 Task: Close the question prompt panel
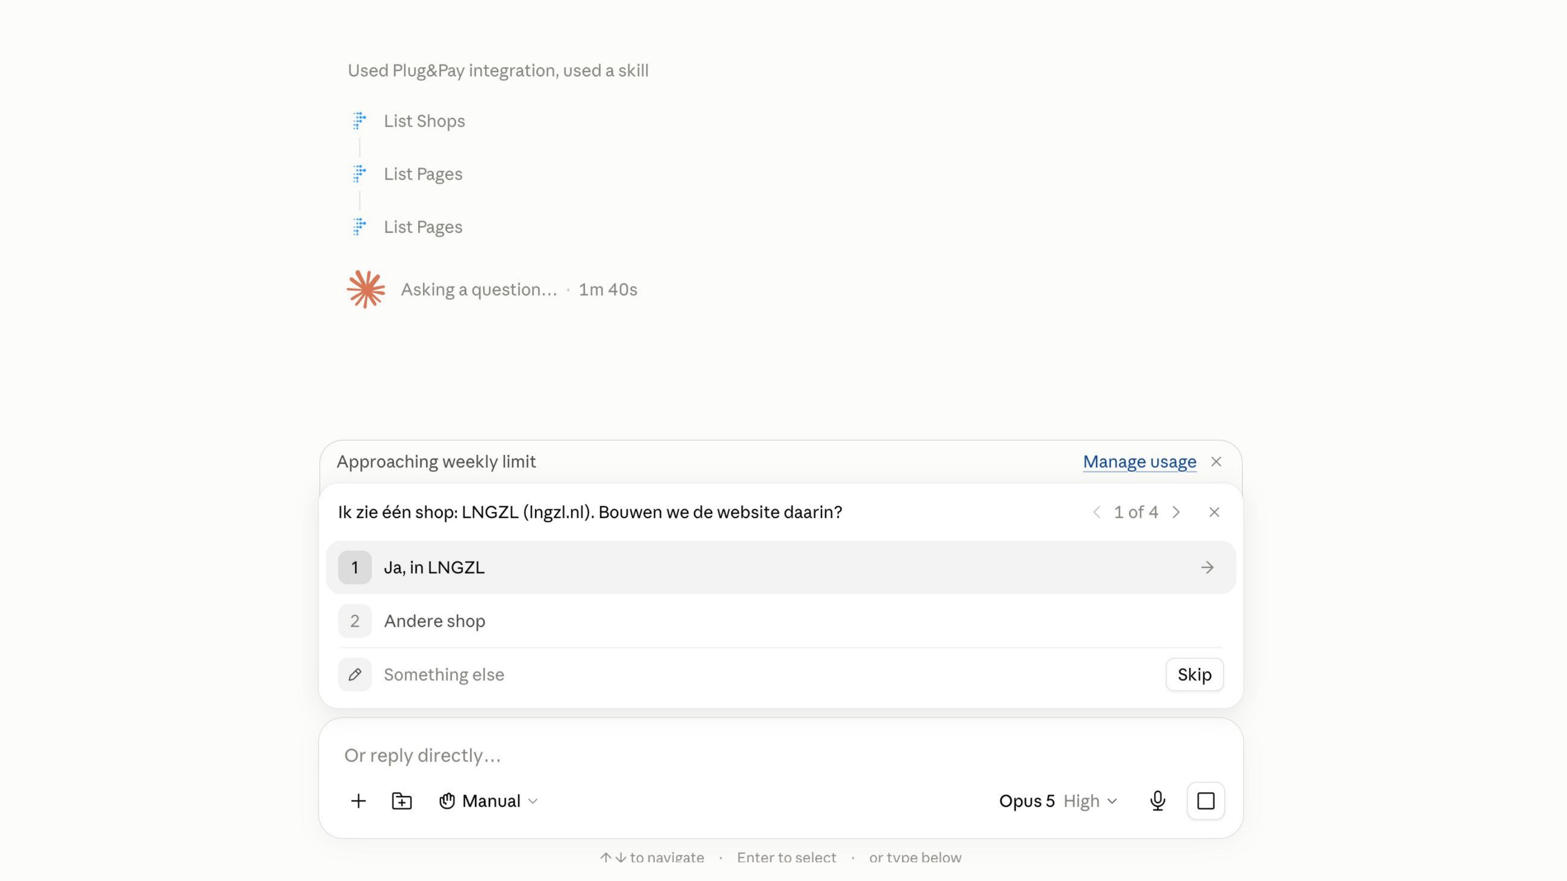[1213, 512]
